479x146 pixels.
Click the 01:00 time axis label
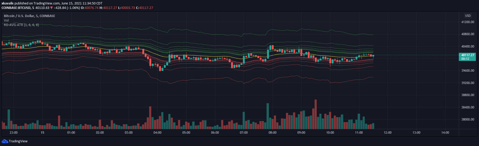click(x=71, y=133)
